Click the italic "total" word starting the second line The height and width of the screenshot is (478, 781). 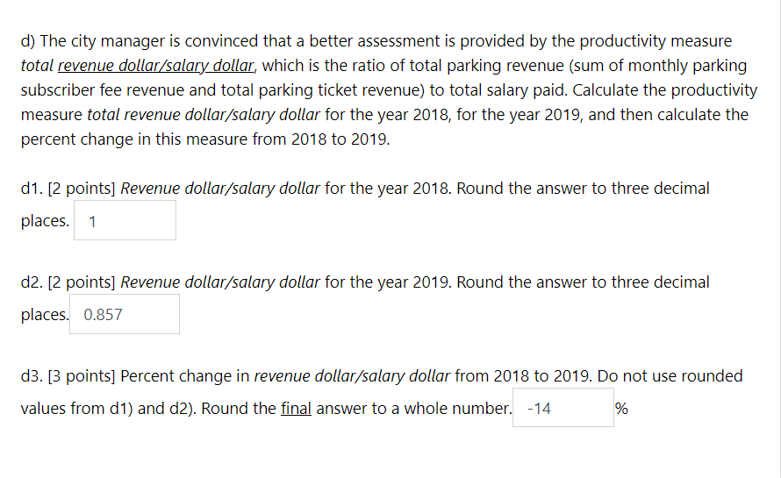pyautogui.click(x=37, y=66)
